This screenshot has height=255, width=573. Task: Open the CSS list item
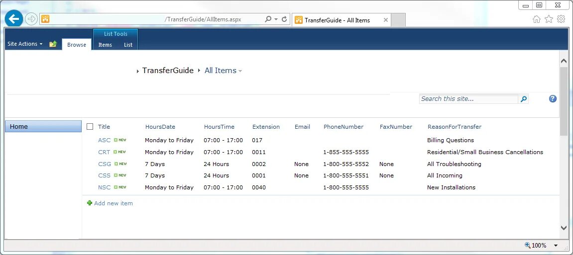point(104,175)
